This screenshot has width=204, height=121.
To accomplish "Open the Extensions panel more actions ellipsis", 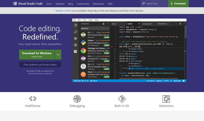I will 107,24.
